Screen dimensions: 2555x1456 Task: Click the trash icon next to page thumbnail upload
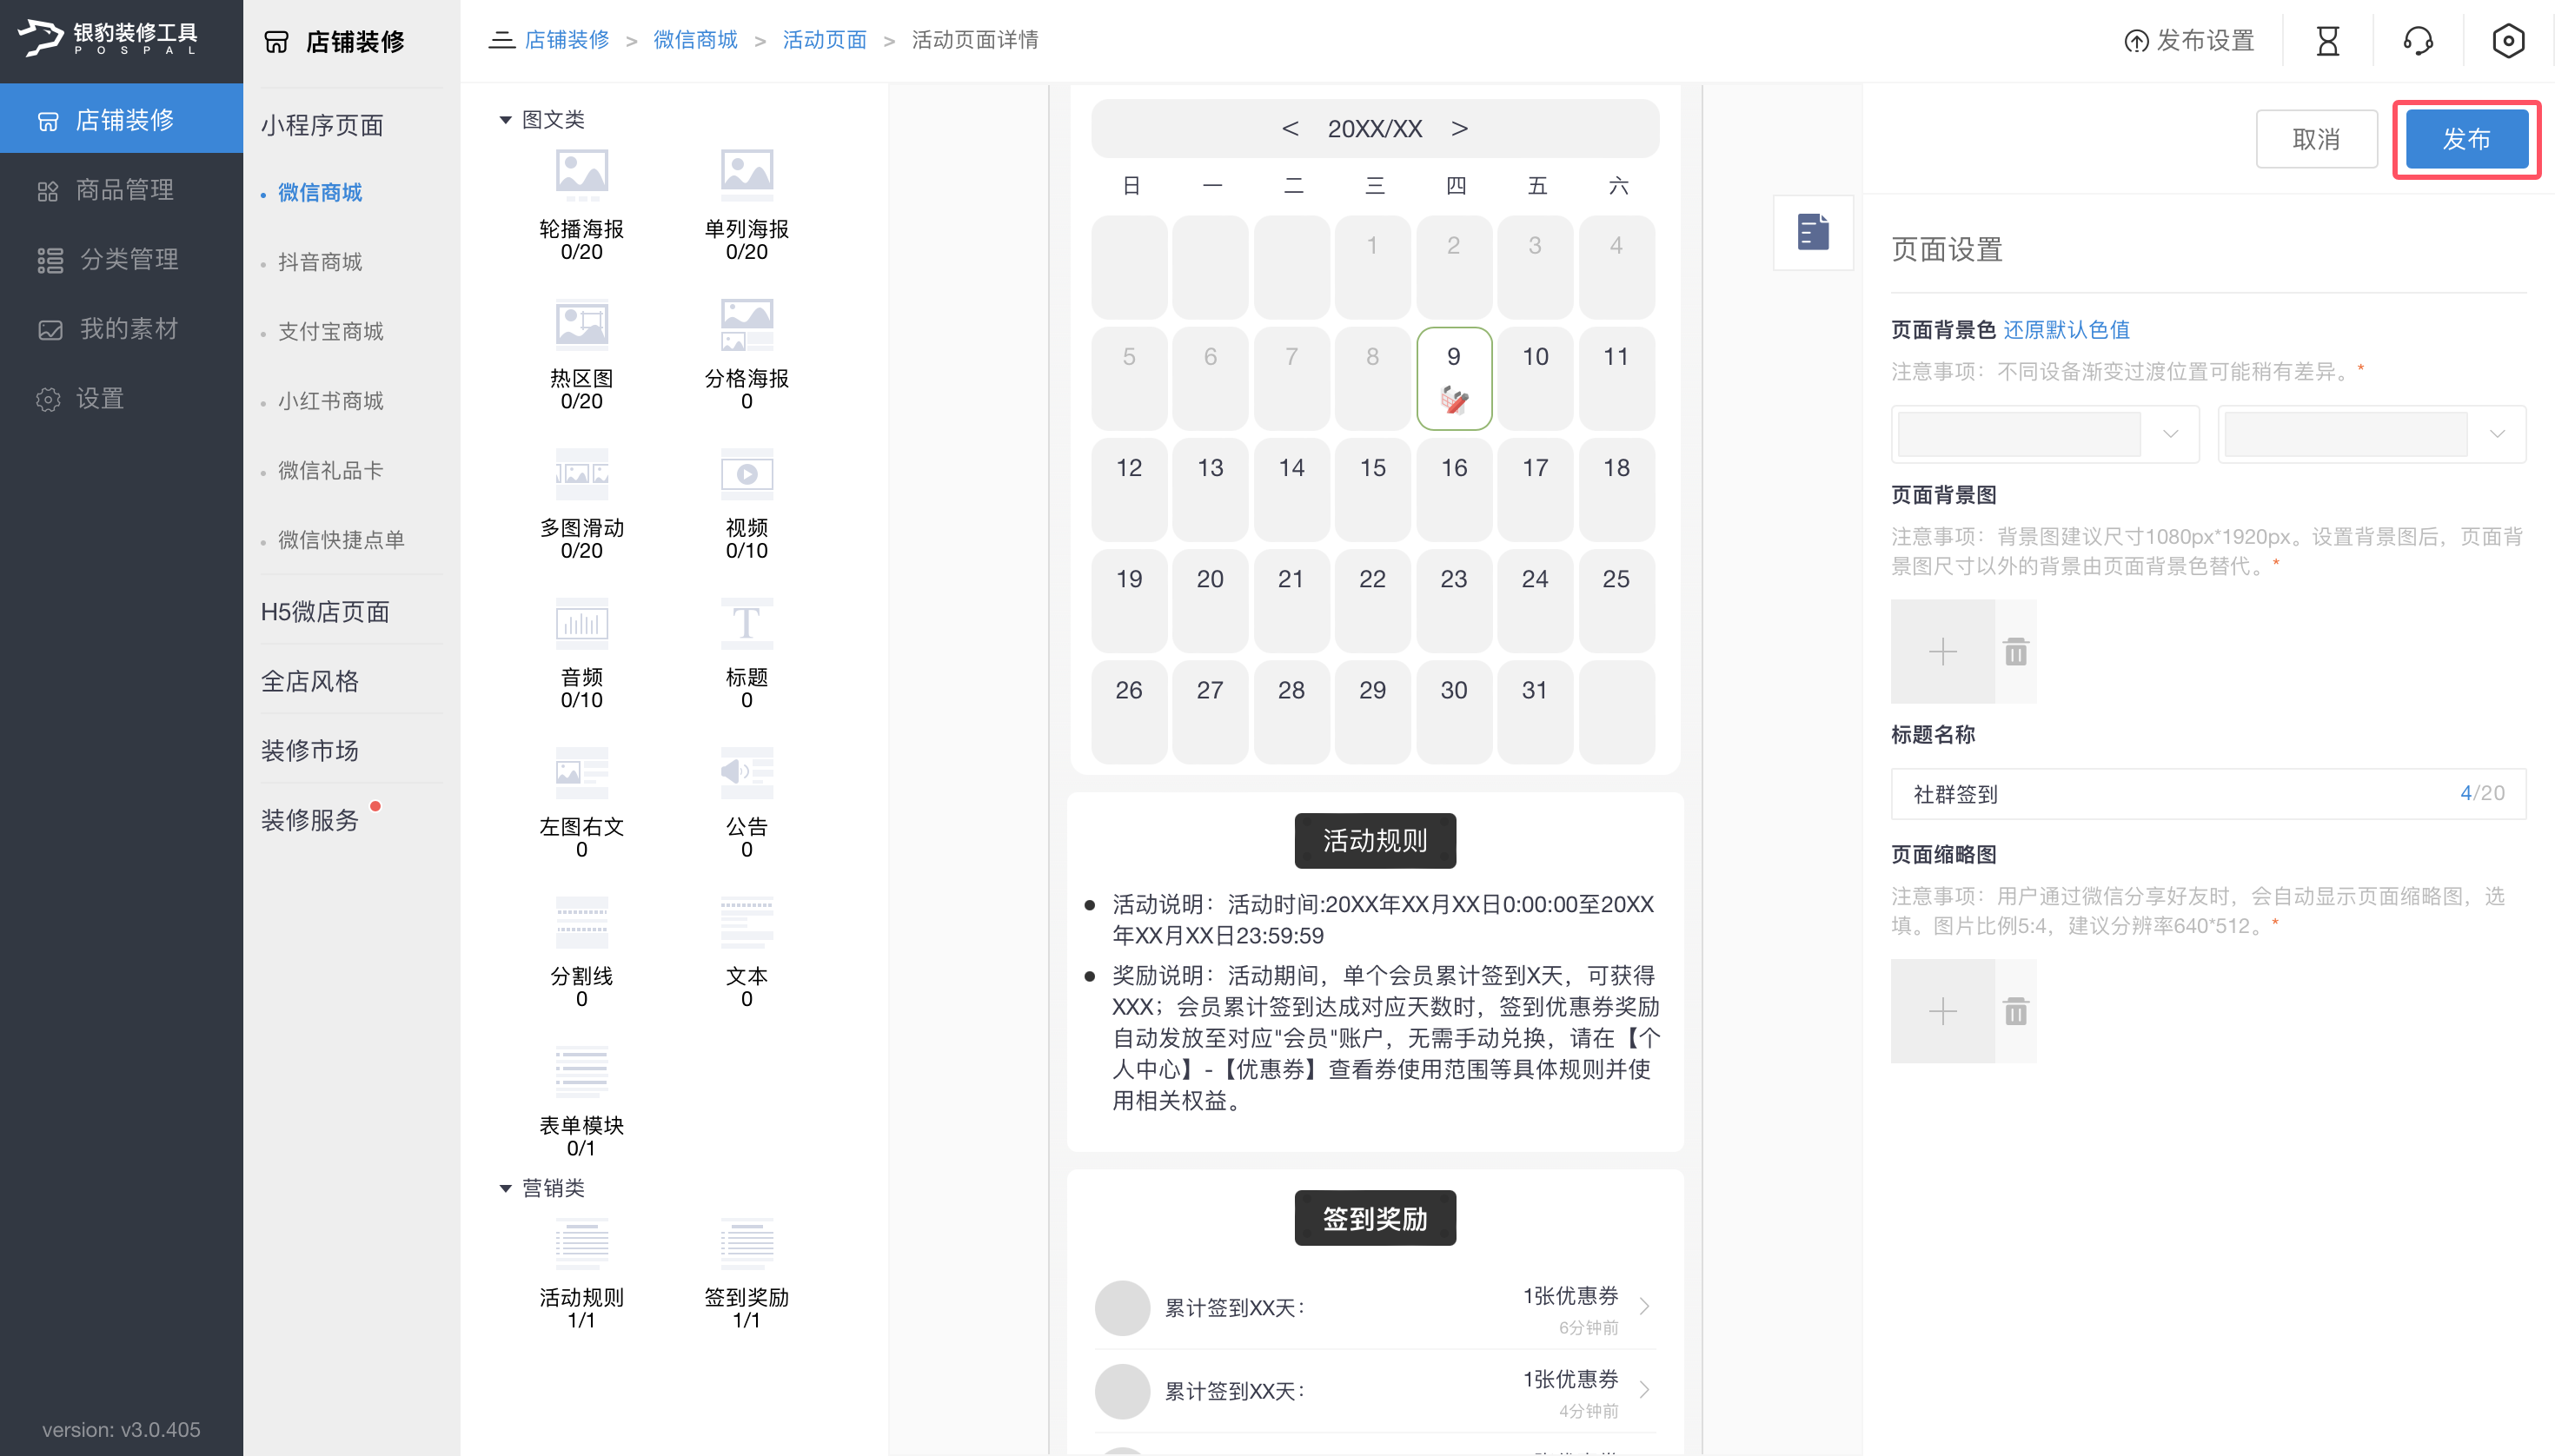click(x=2014, y=1011)
